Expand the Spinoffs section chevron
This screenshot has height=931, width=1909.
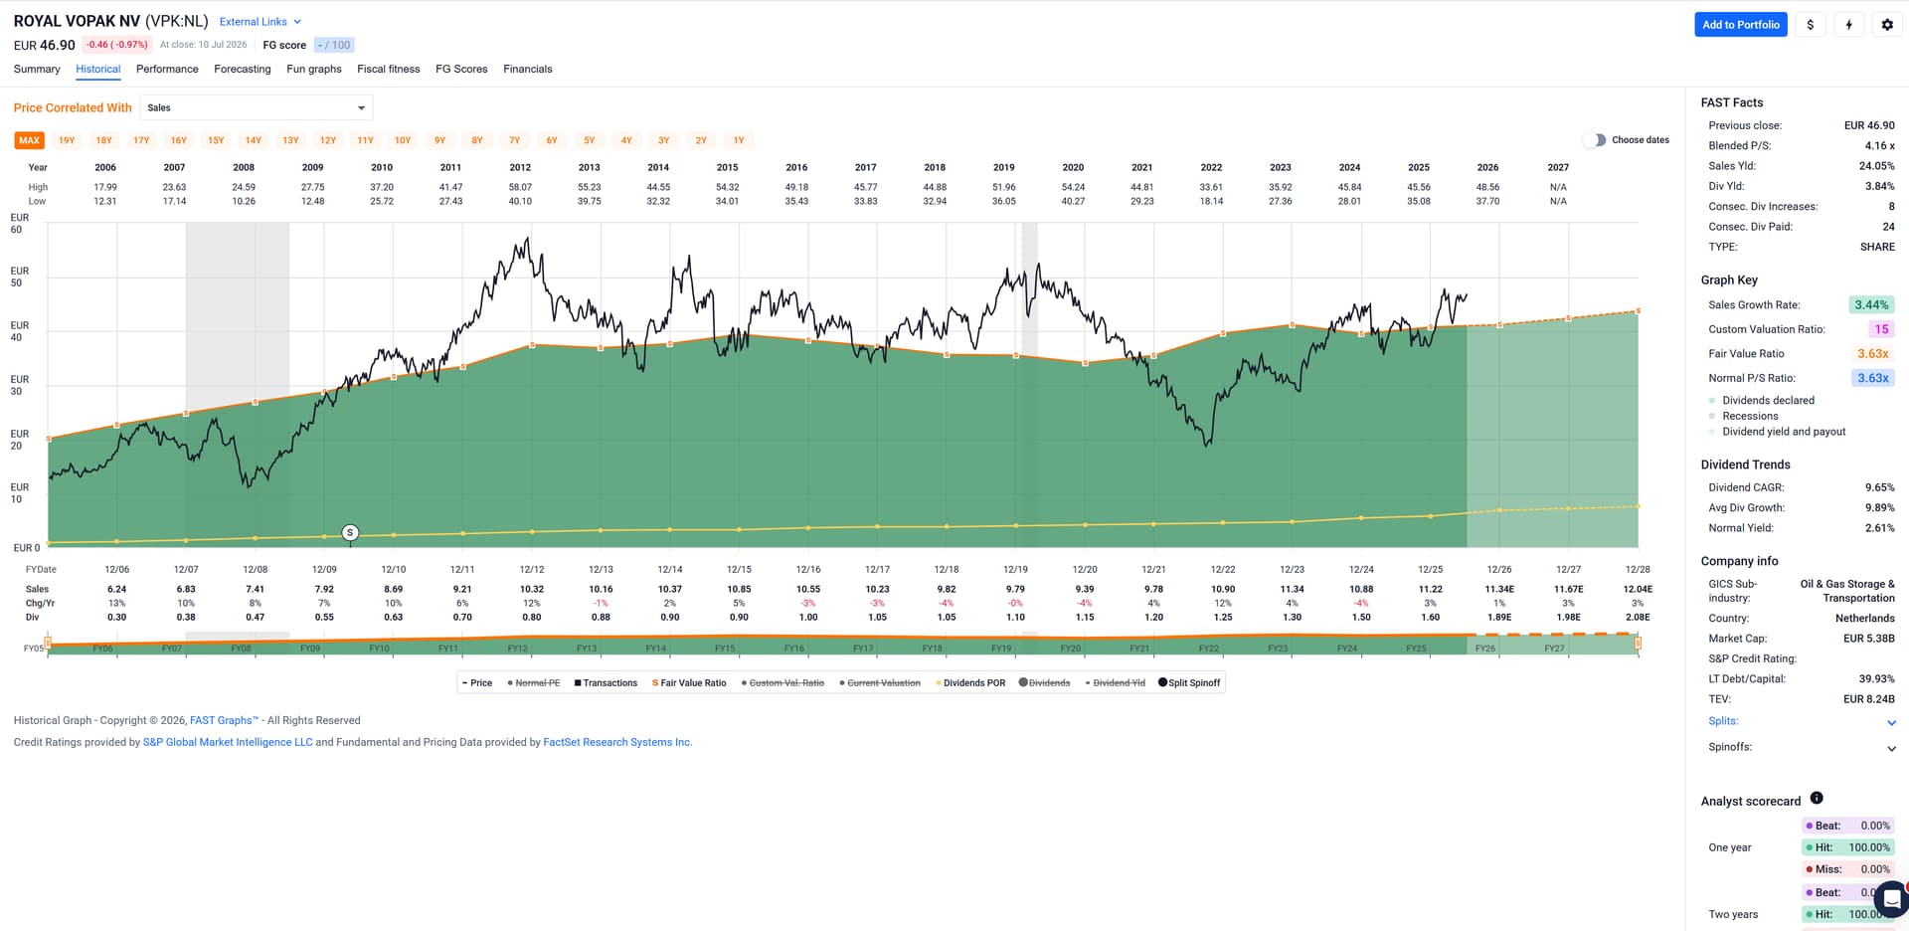point(1891,749)
